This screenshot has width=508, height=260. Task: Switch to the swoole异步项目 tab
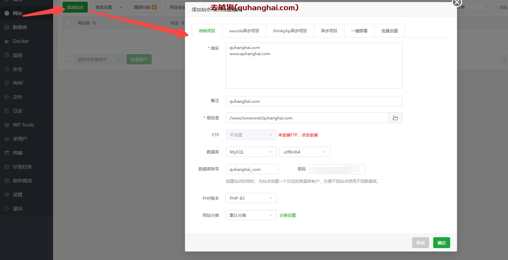click(x=244, y=31)
